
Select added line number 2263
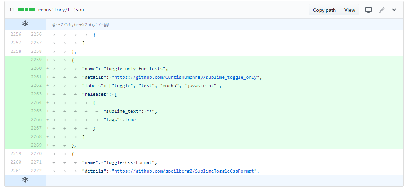36,94
